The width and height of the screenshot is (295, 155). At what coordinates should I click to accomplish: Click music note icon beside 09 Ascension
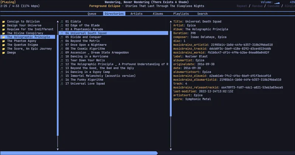click(62, 53)
